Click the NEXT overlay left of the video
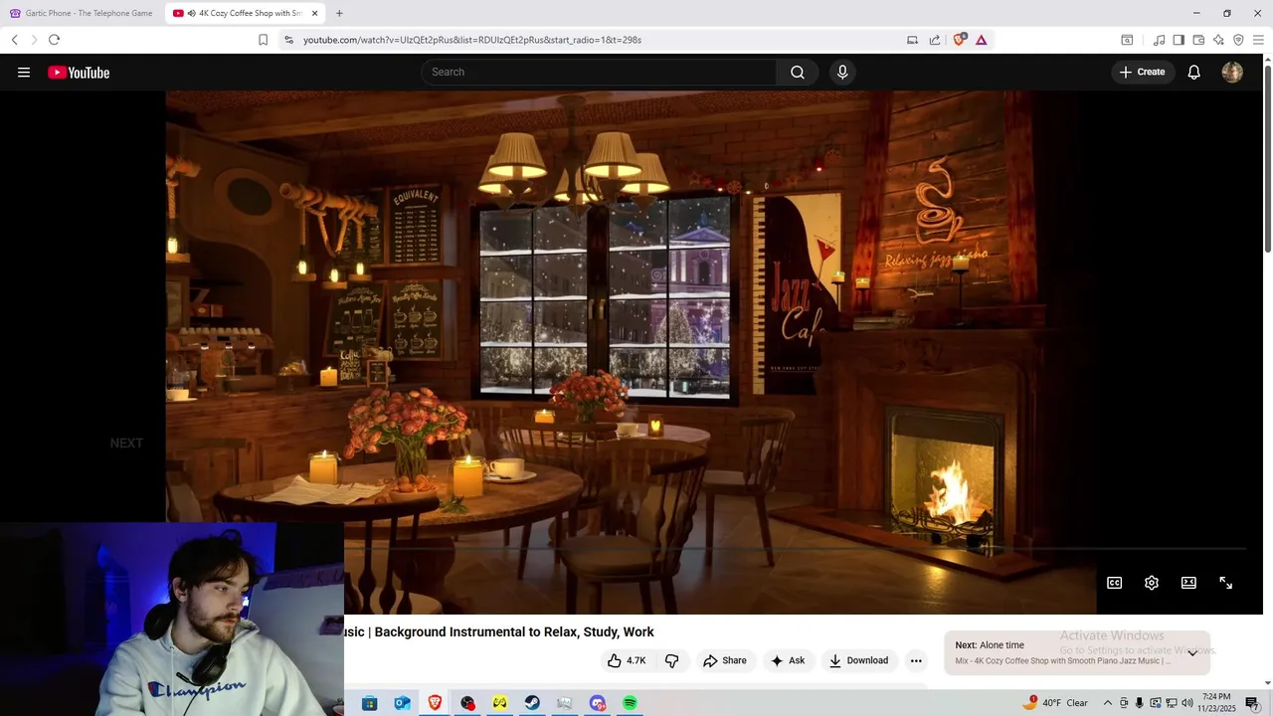The height and width of the screenshot is (716, 1273). pyautogui.click(x=126, y=444)
